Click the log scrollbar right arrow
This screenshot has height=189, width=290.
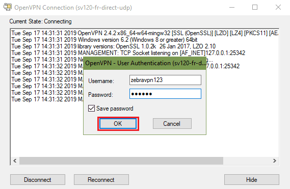(x=275, y=160)
